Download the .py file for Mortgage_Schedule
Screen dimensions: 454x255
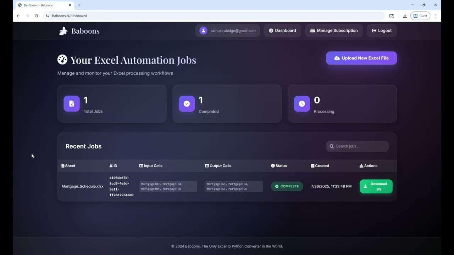coord(376,186)
